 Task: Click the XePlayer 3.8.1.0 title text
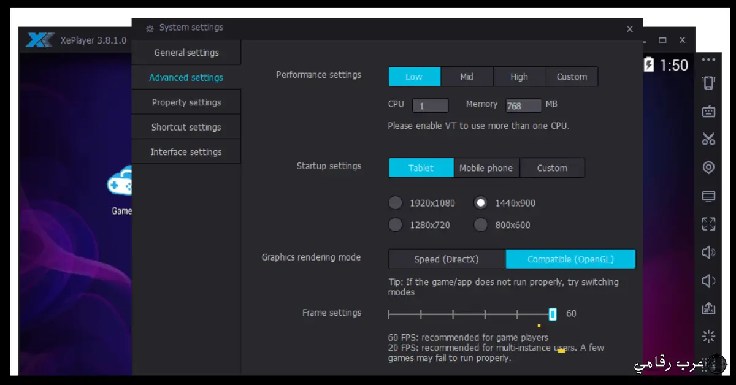[93, 40]
